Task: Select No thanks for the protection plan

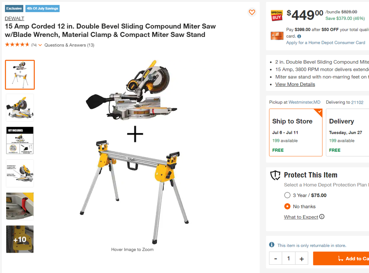Action: tap(287, 206)
